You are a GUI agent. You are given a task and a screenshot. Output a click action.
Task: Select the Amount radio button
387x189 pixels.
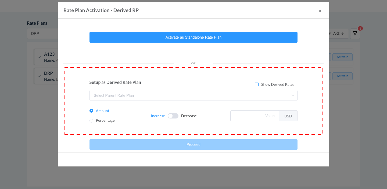coord(91,111)
